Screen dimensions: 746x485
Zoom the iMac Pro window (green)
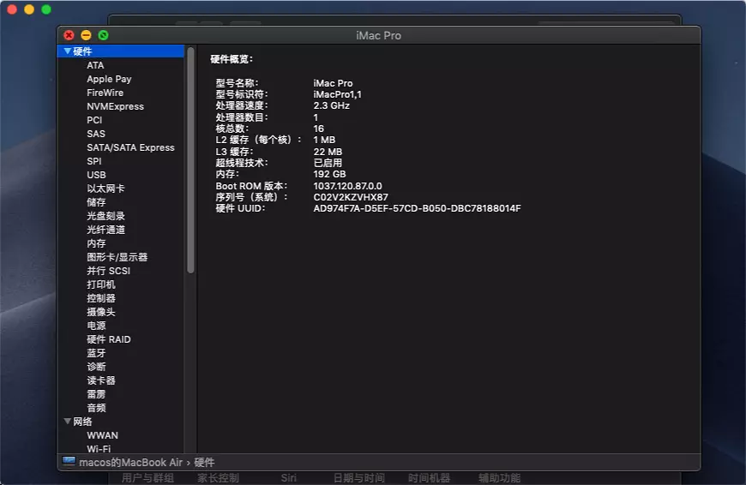tap(103, 35)
